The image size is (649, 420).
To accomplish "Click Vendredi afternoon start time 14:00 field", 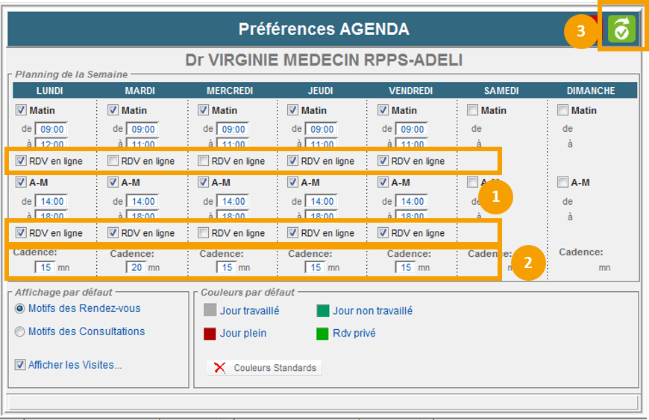I will click(x=412, y=201).
